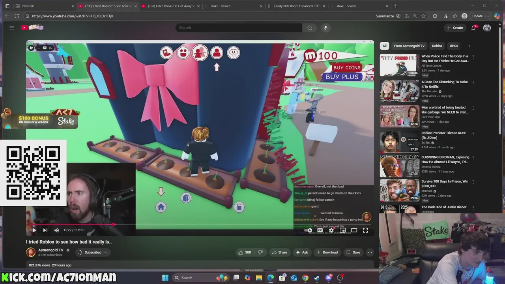Screen dimensions: 505x284
Task: Open Google Chrome from taskbar
Action: pos(305,278)
